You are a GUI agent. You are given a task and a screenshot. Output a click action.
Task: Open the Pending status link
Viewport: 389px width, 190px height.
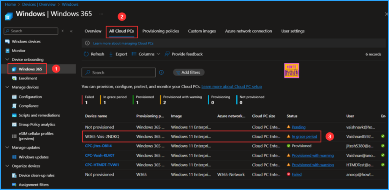299,127
